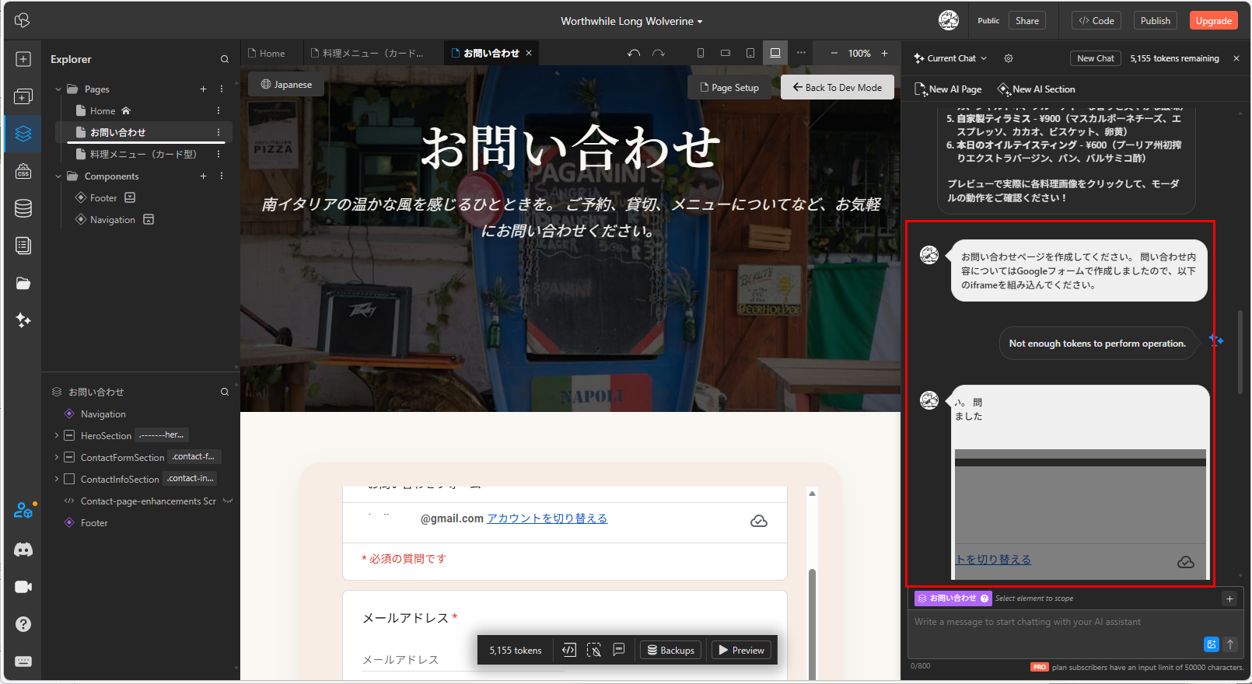This screenshot has height=684, width=1252.
Task: Open the Add Element panel icon
Action: pos(23,59)
